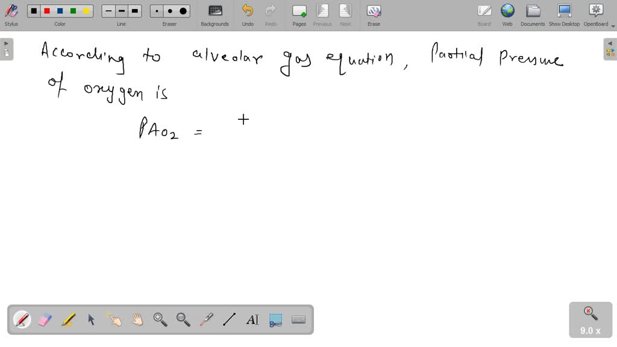Choose the yellow highlighter tool
This screenshot has width=617, height=347.
pos(68,320)
